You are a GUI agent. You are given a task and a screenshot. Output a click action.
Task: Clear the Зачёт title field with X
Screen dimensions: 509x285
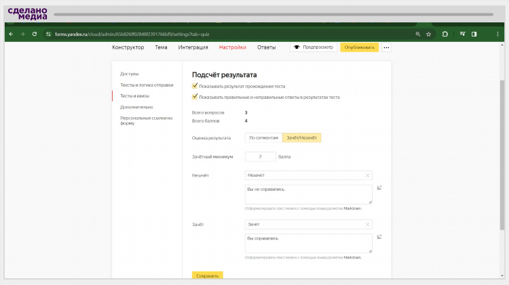pyautogui.click(x=367, y=225)
